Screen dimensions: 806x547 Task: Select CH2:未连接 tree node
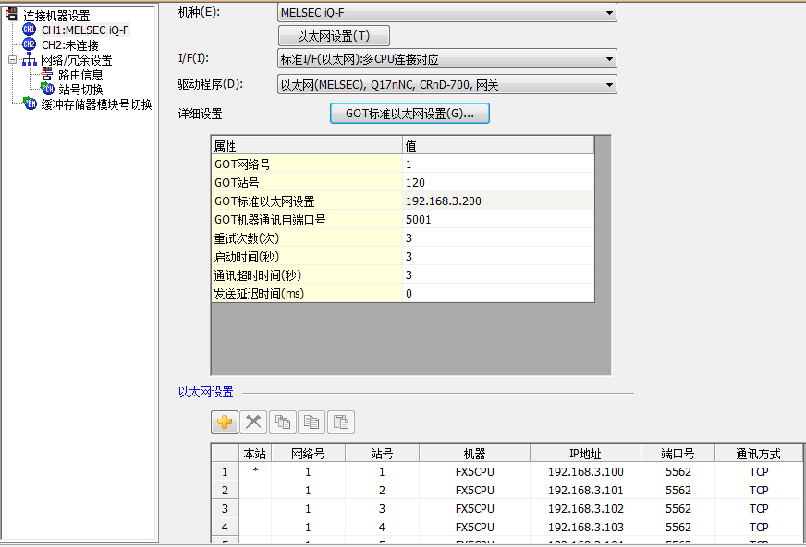[69, 45]
